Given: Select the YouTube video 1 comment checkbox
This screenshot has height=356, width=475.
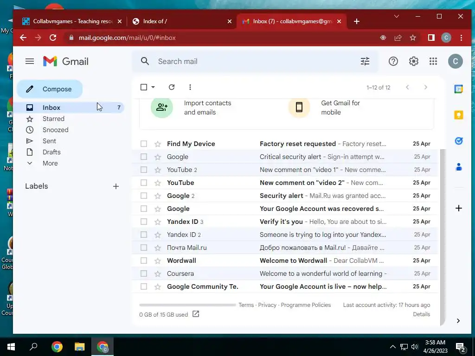Looking at the screenshot, I should (x=144, y=170).
